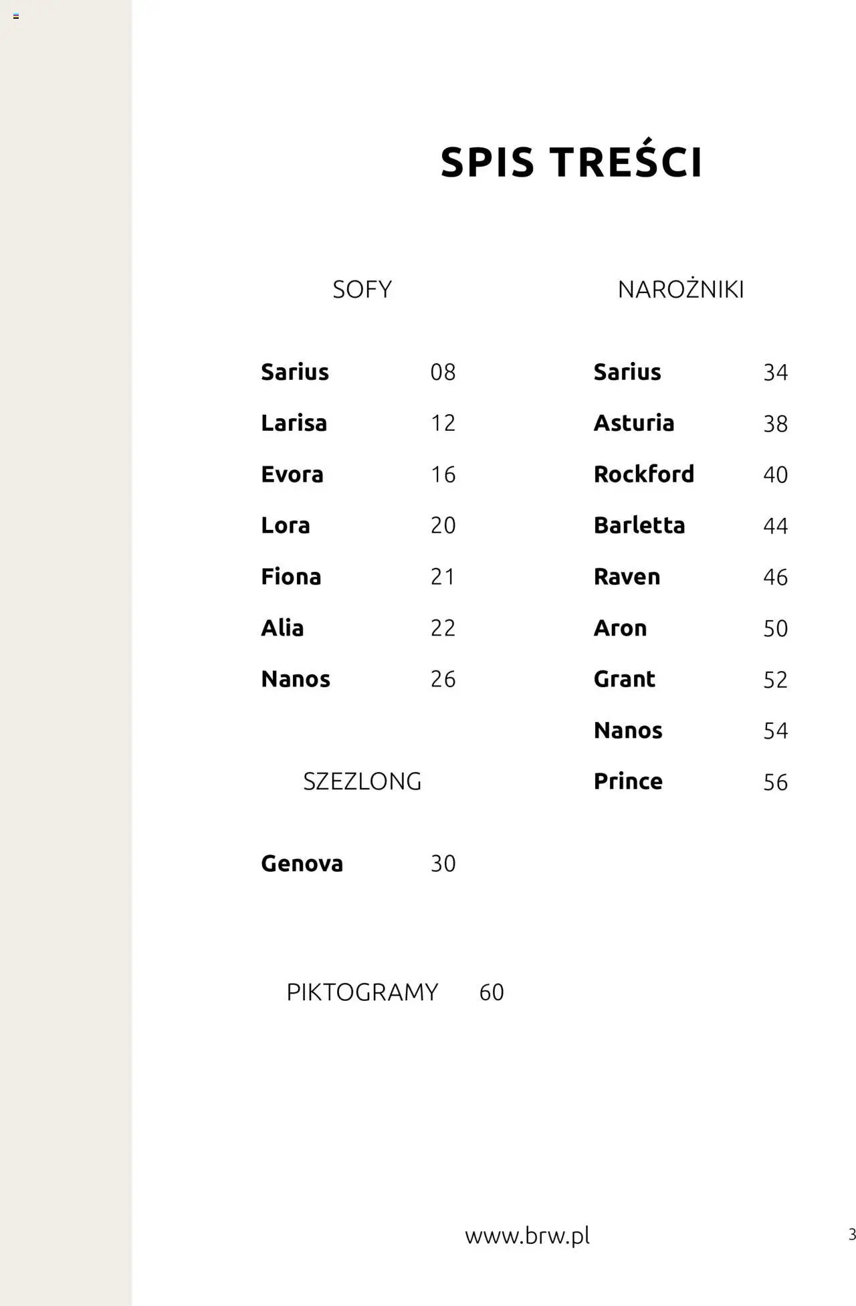Select the Prince entry, page 56
The image size is (856, 1306).
(691, 781)
